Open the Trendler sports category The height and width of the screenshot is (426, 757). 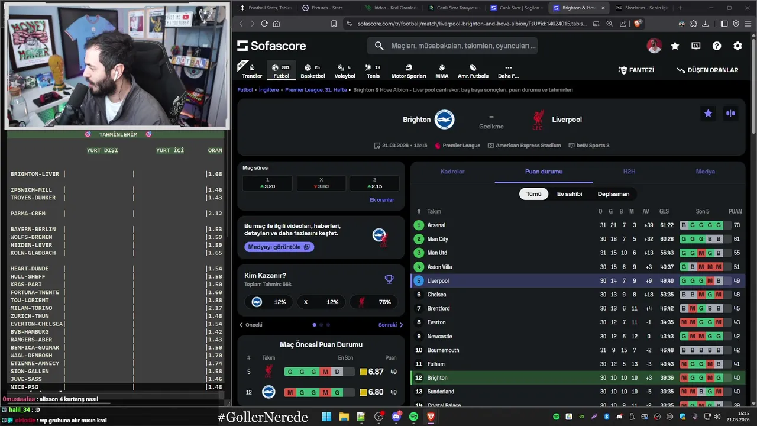tap(252, 71)
